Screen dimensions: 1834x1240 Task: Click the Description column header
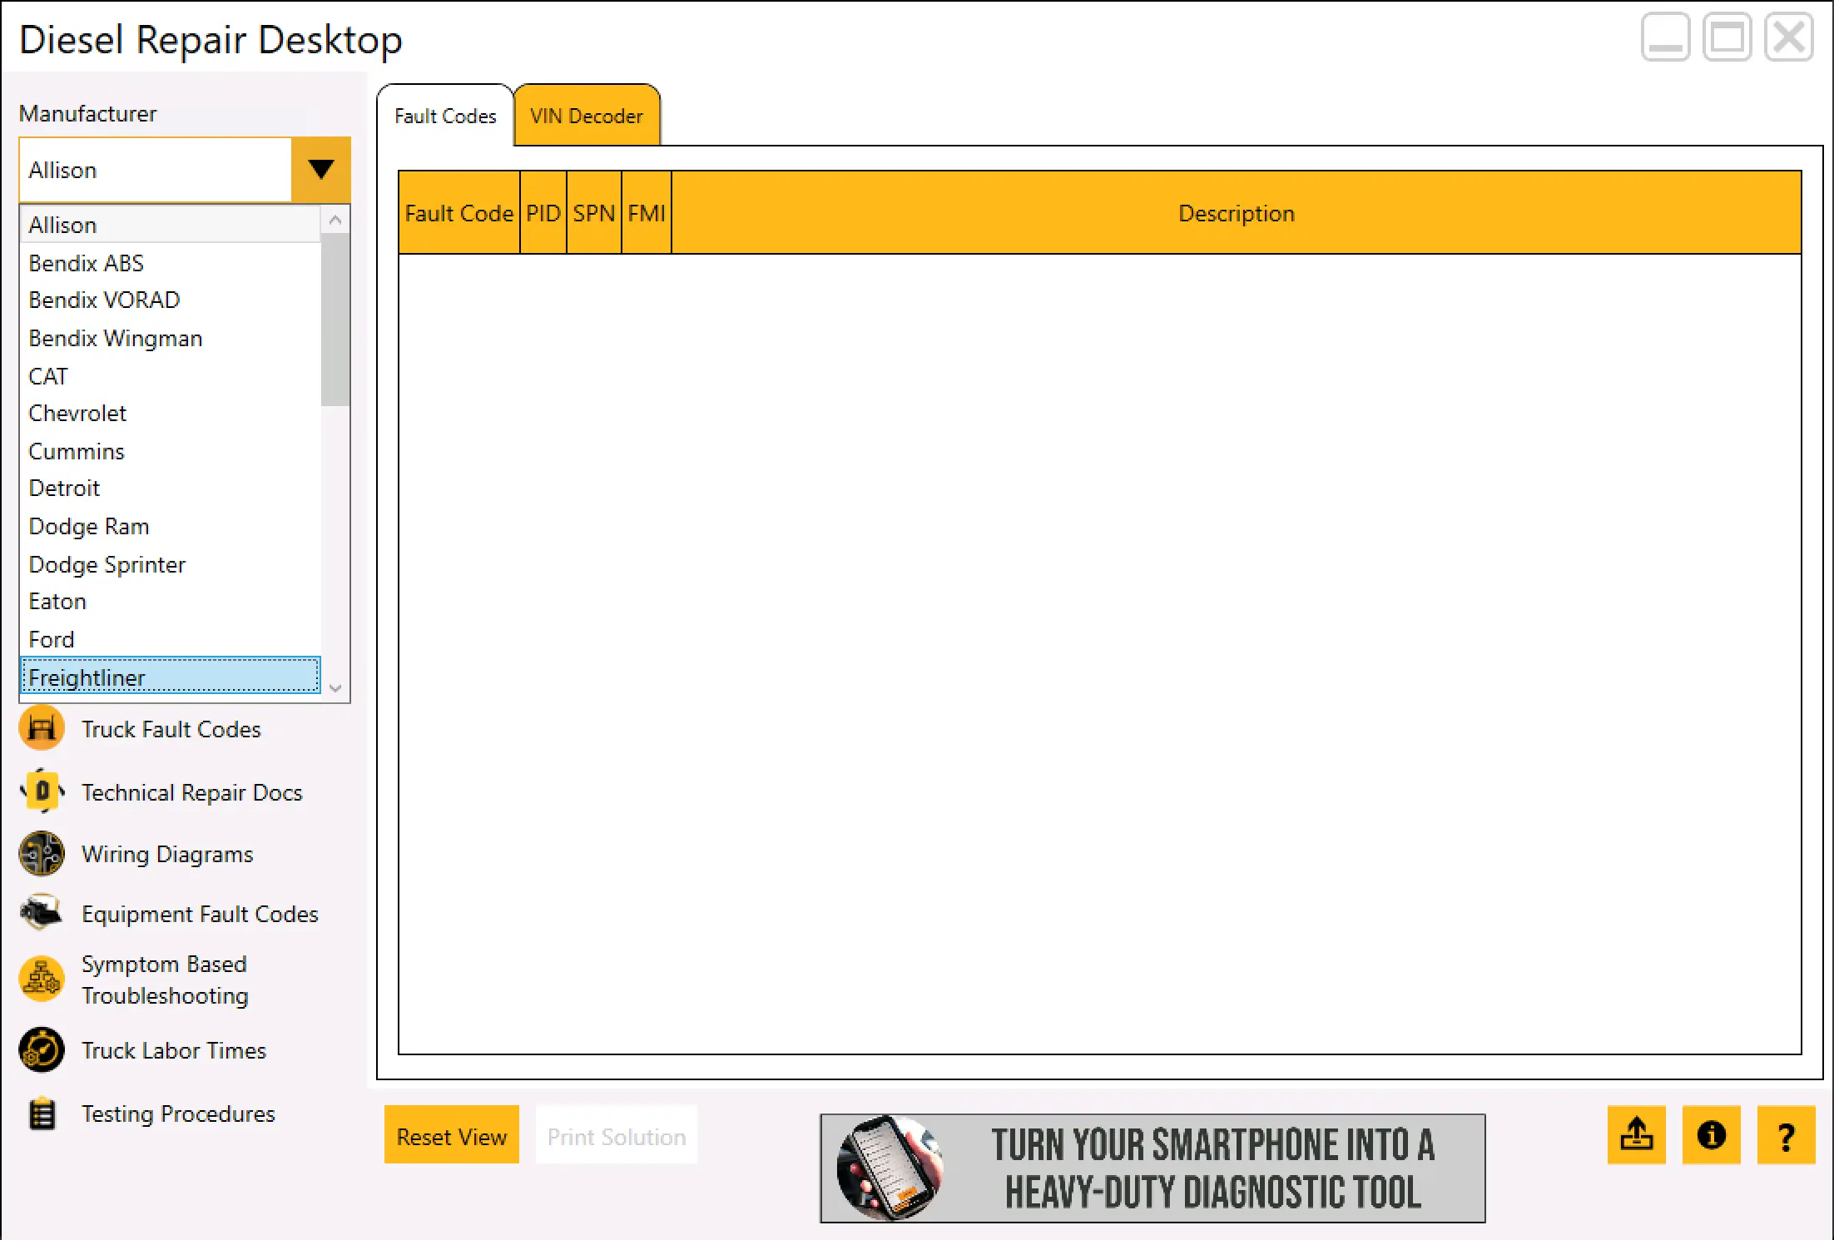[1236, 213]
